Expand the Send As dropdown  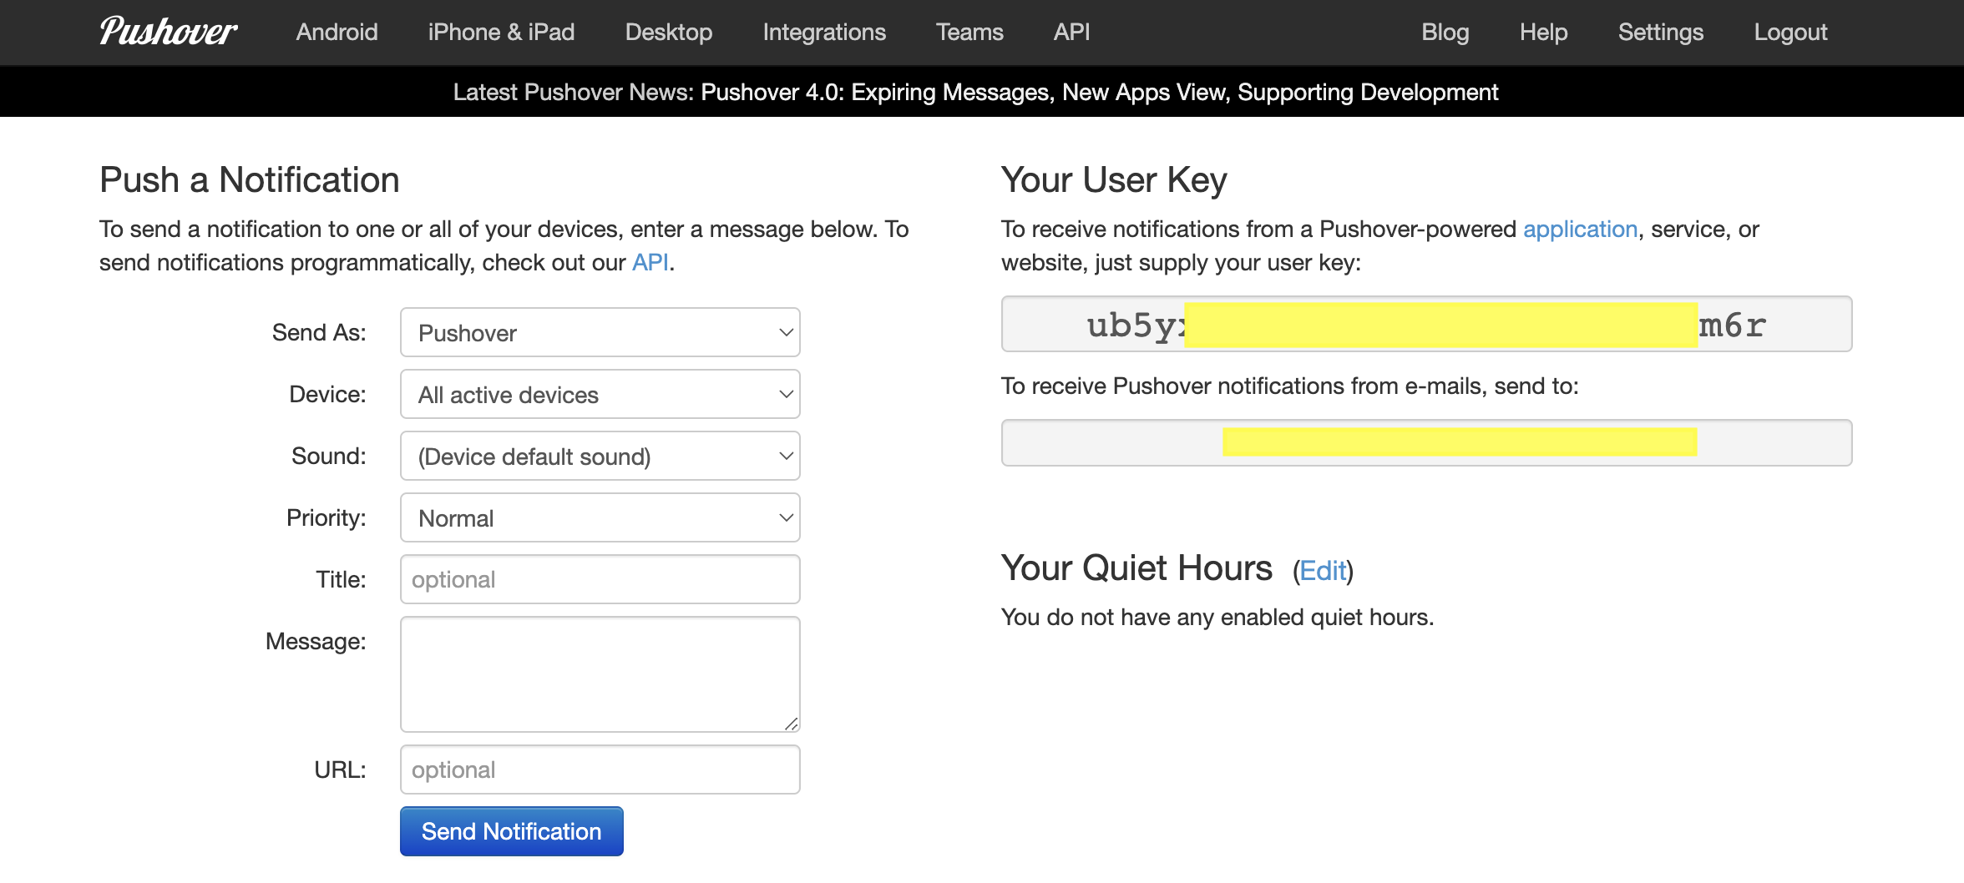point(600,332)
